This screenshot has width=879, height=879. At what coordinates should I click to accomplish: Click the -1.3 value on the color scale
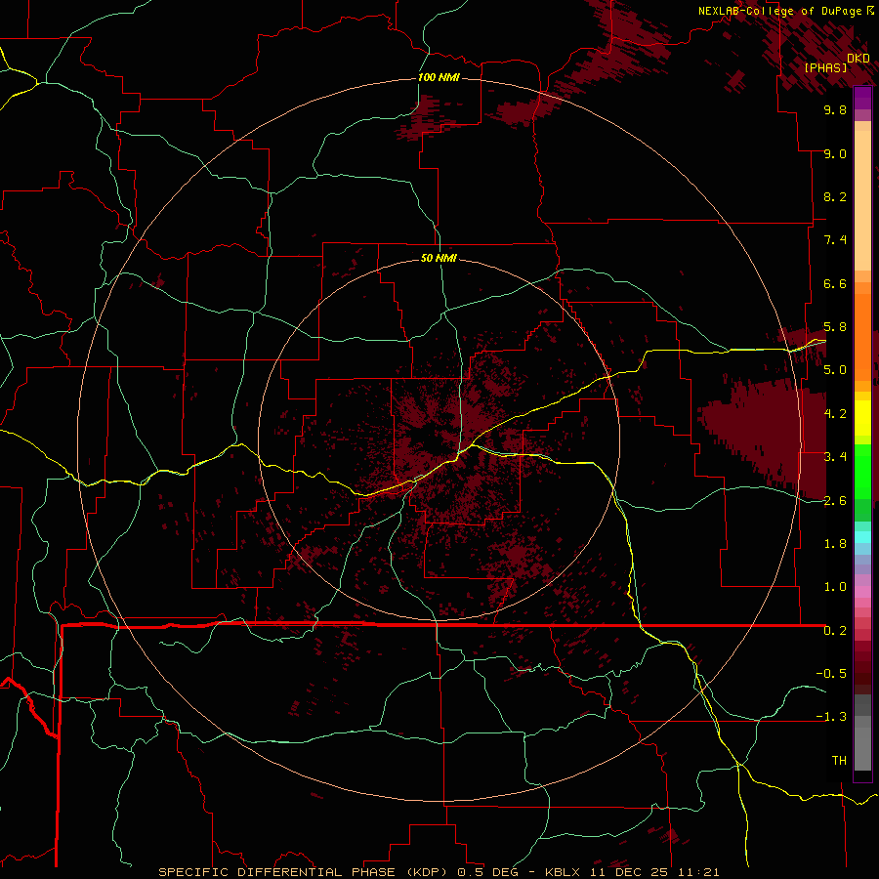click(831, 717)
